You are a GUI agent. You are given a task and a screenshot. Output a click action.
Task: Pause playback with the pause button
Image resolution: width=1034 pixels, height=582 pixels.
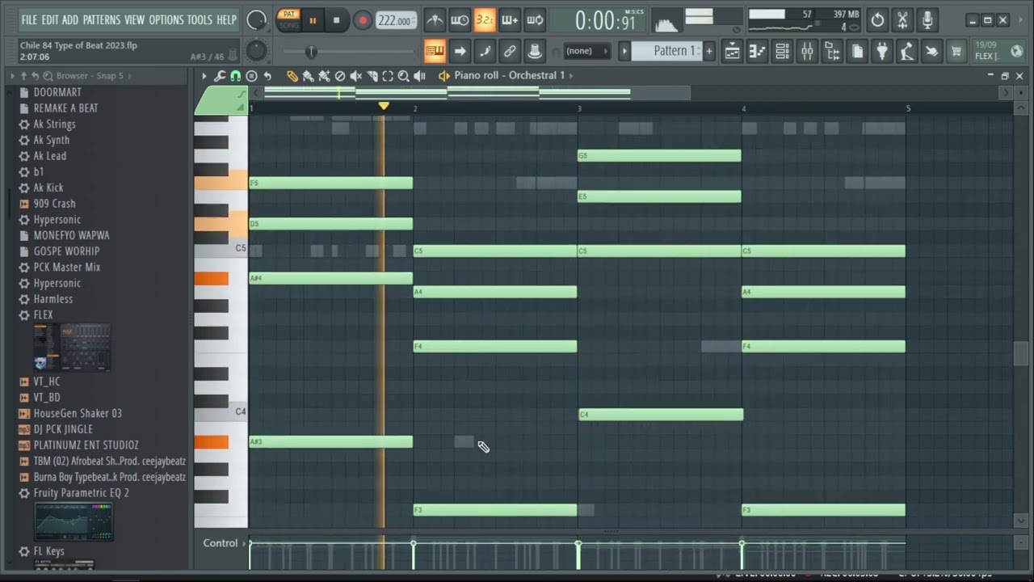click(313, 20)
